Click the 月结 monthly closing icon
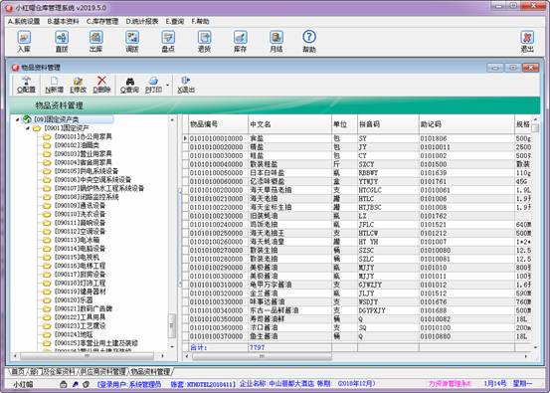Screen dimensions: 550x393 coord(276,42)
